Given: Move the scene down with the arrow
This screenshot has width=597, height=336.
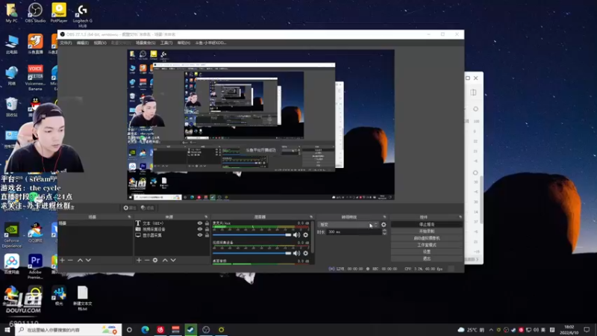Looking at the screenshot, I should tap(88, 260).
